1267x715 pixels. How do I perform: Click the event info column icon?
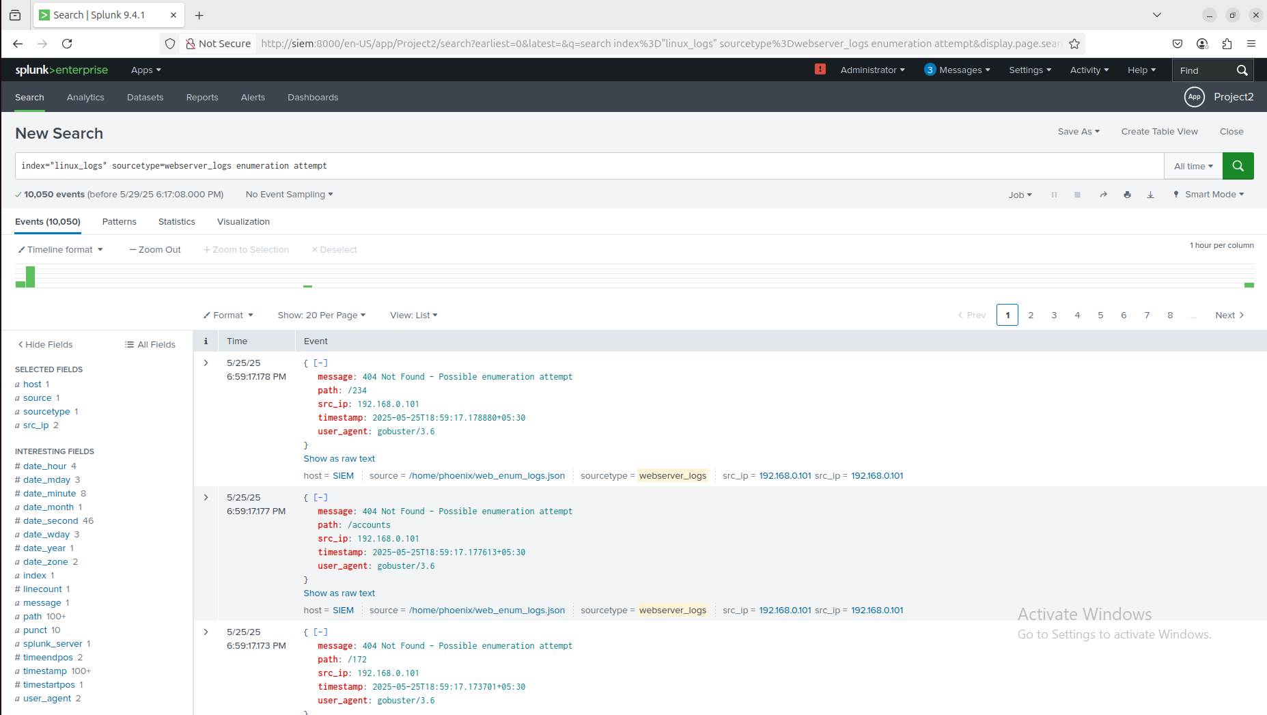coord(206,341)
